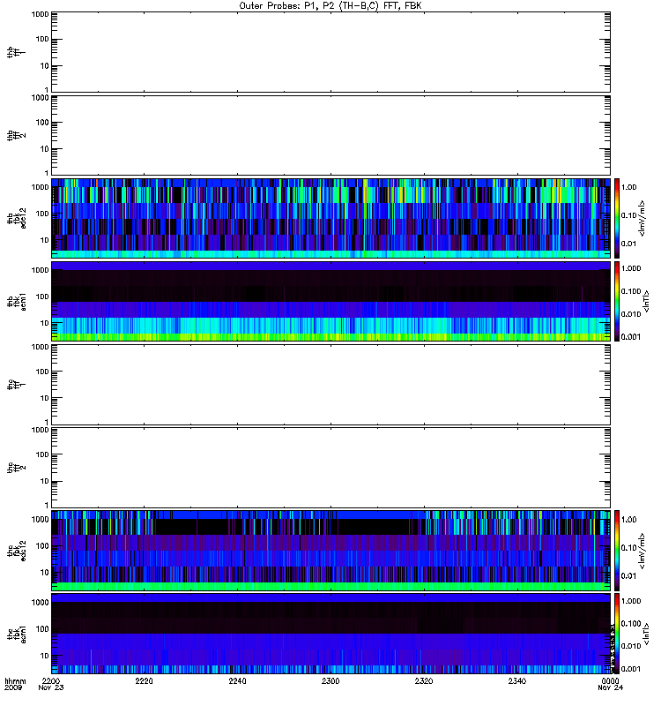Click the "2320" time axis label
This screenshot has width=661, height=706.
click(x=424, y=680)
